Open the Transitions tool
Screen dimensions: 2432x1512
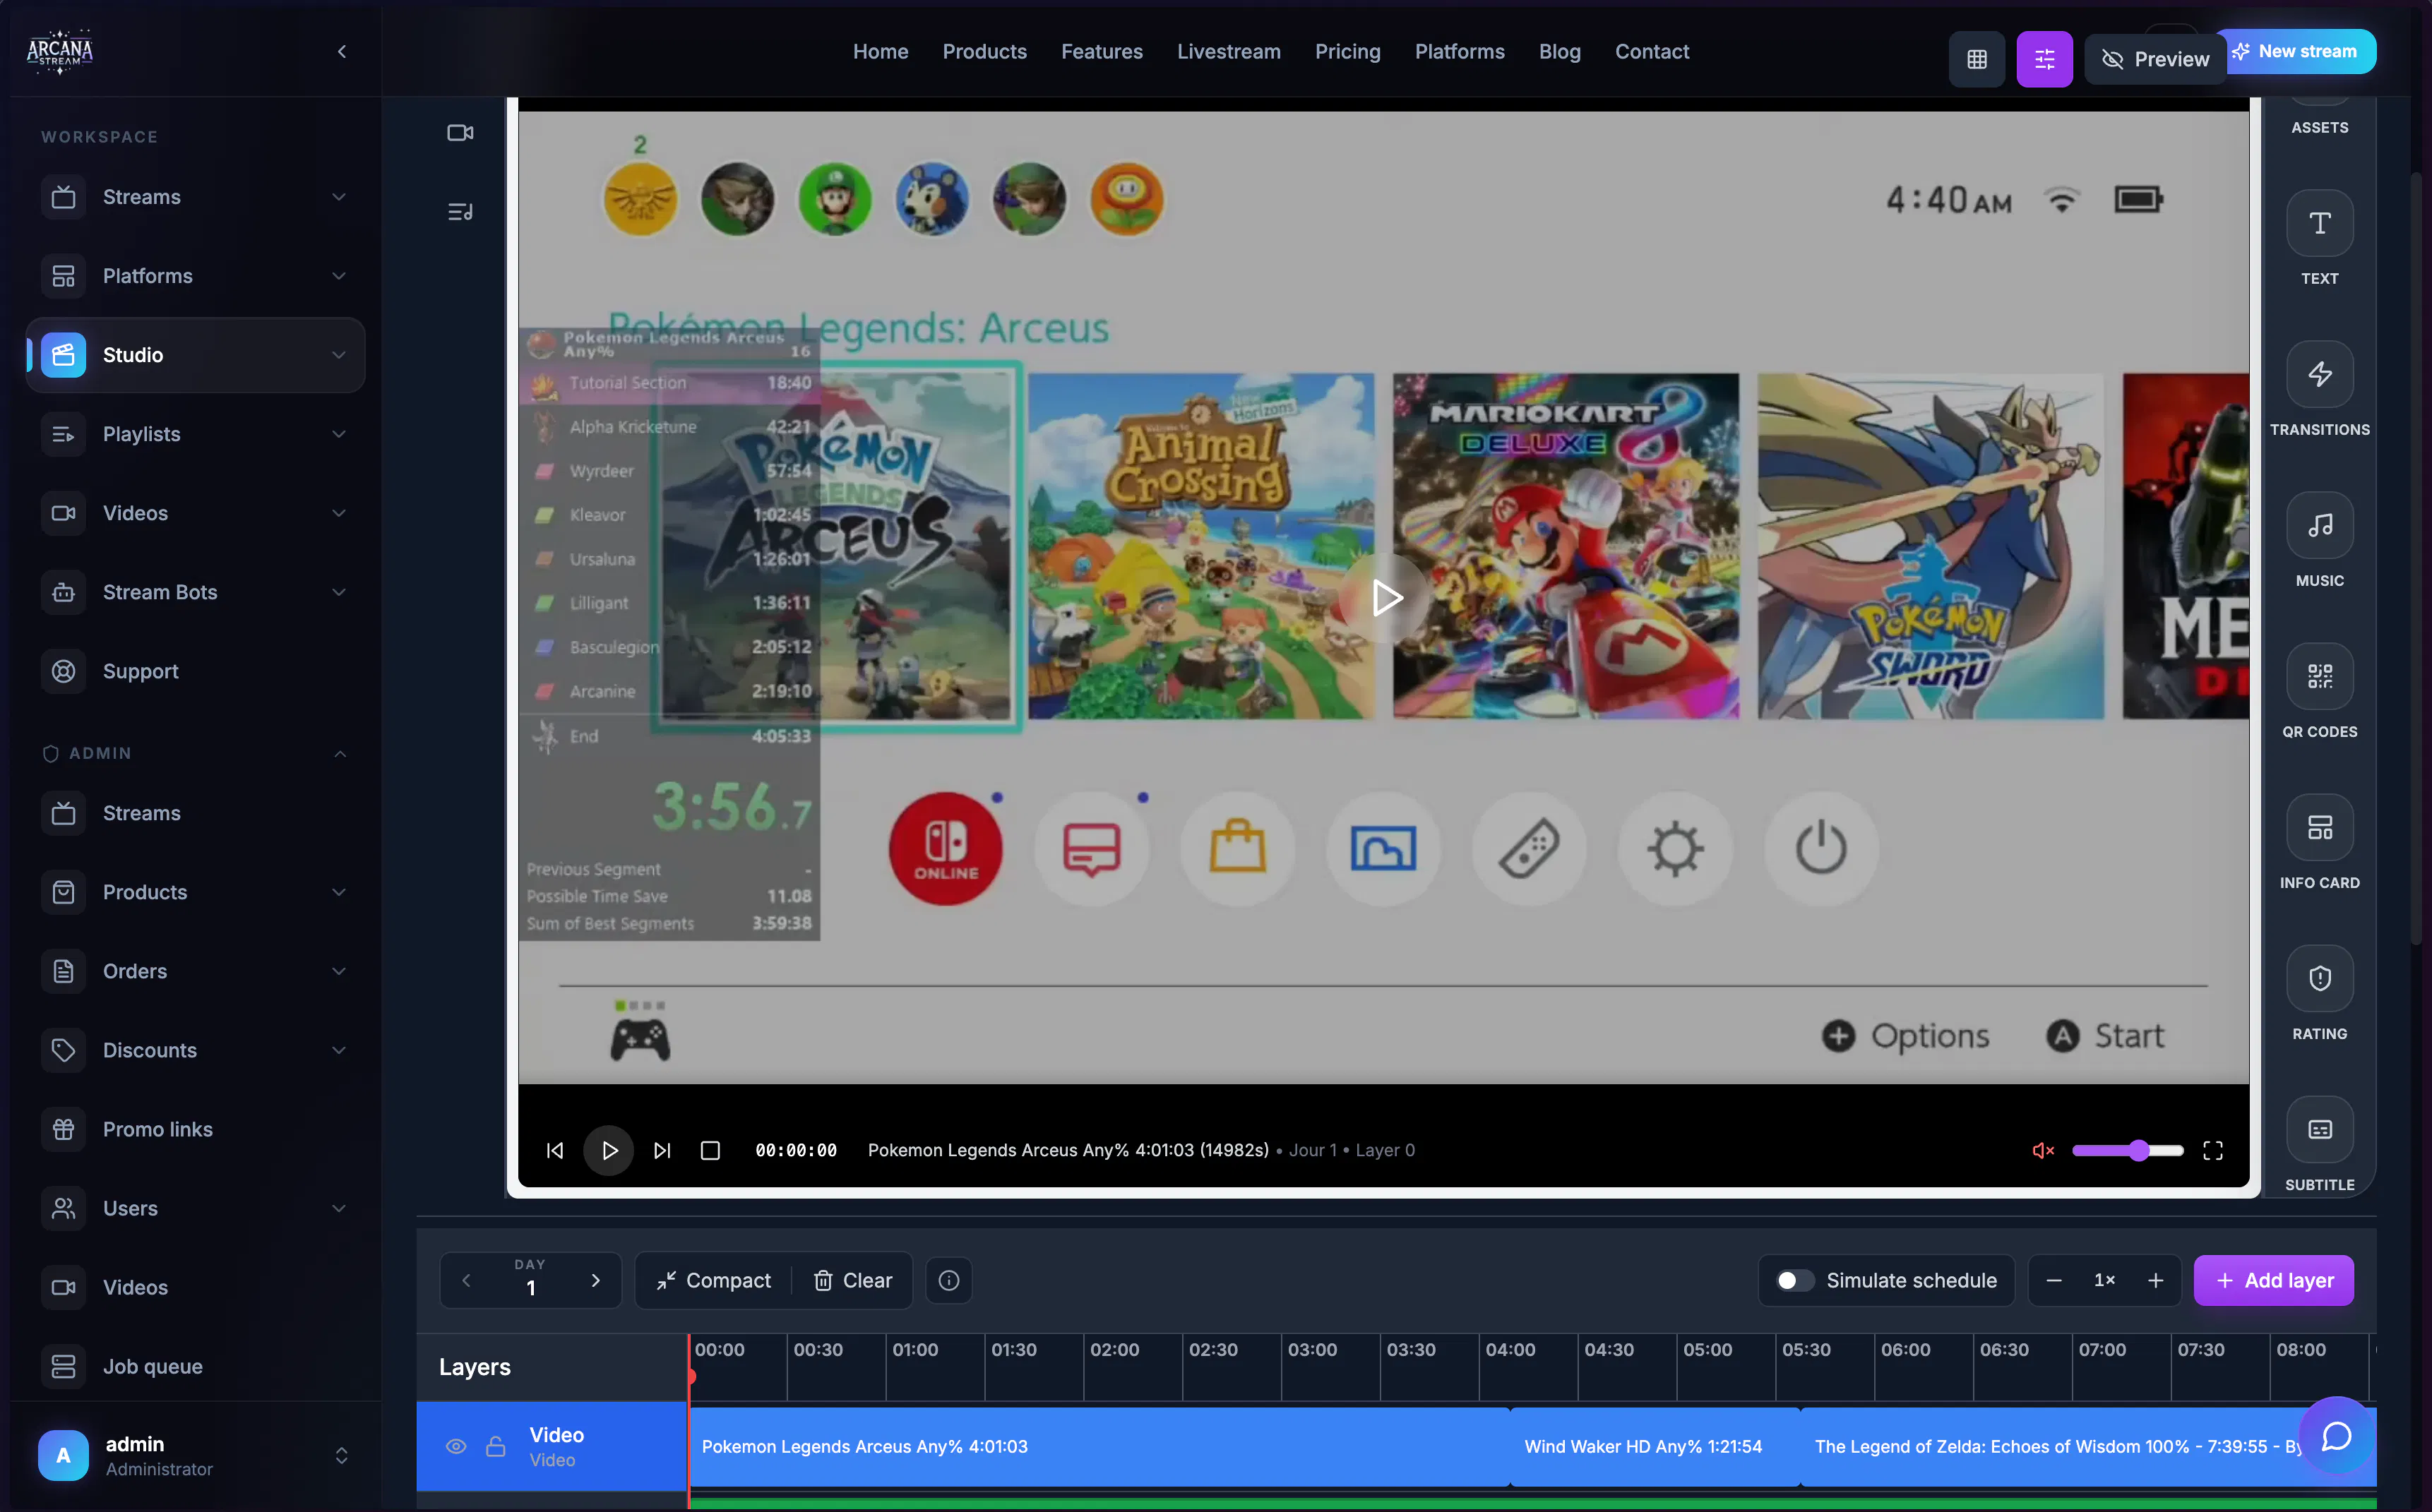(x=2319, y=374)
